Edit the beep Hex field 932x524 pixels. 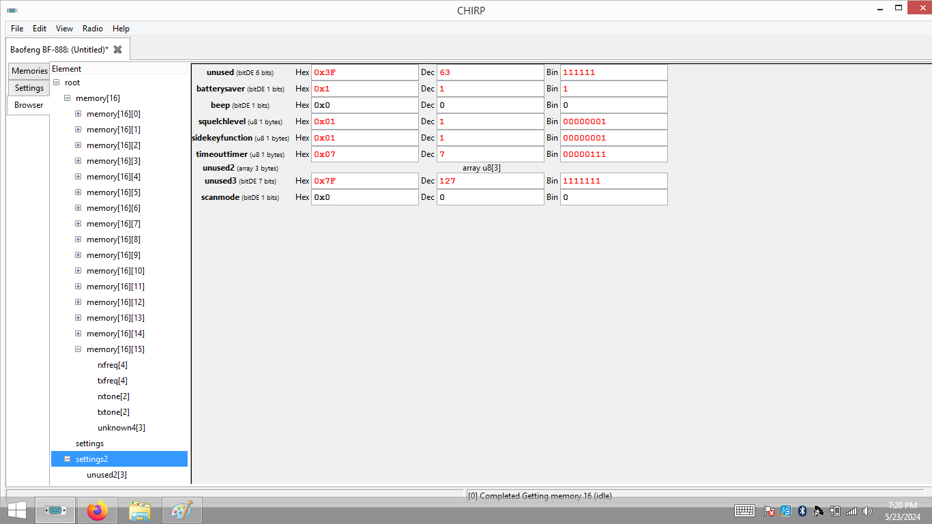tap(364, 105)
